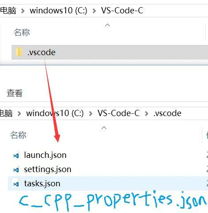Image resolution: width=208 pixels, height=213 pixels.
Task: Open the .vscode folder entry
Action: pos(110,52)
